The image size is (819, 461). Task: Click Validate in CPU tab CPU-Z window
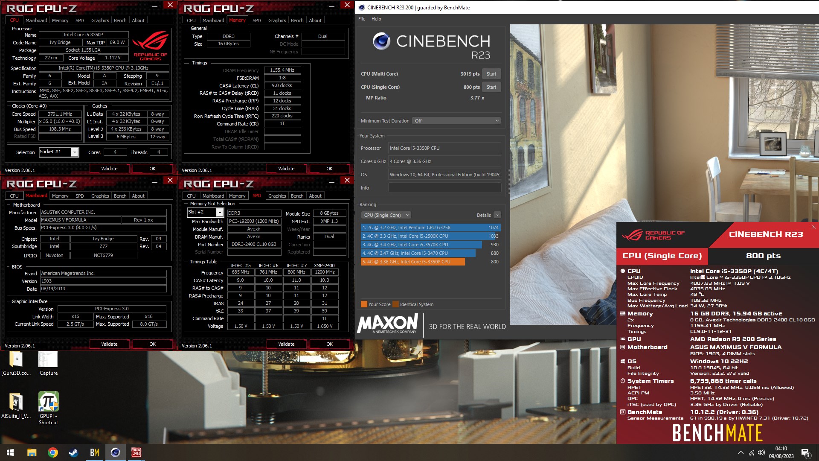[x=109, y=169]
